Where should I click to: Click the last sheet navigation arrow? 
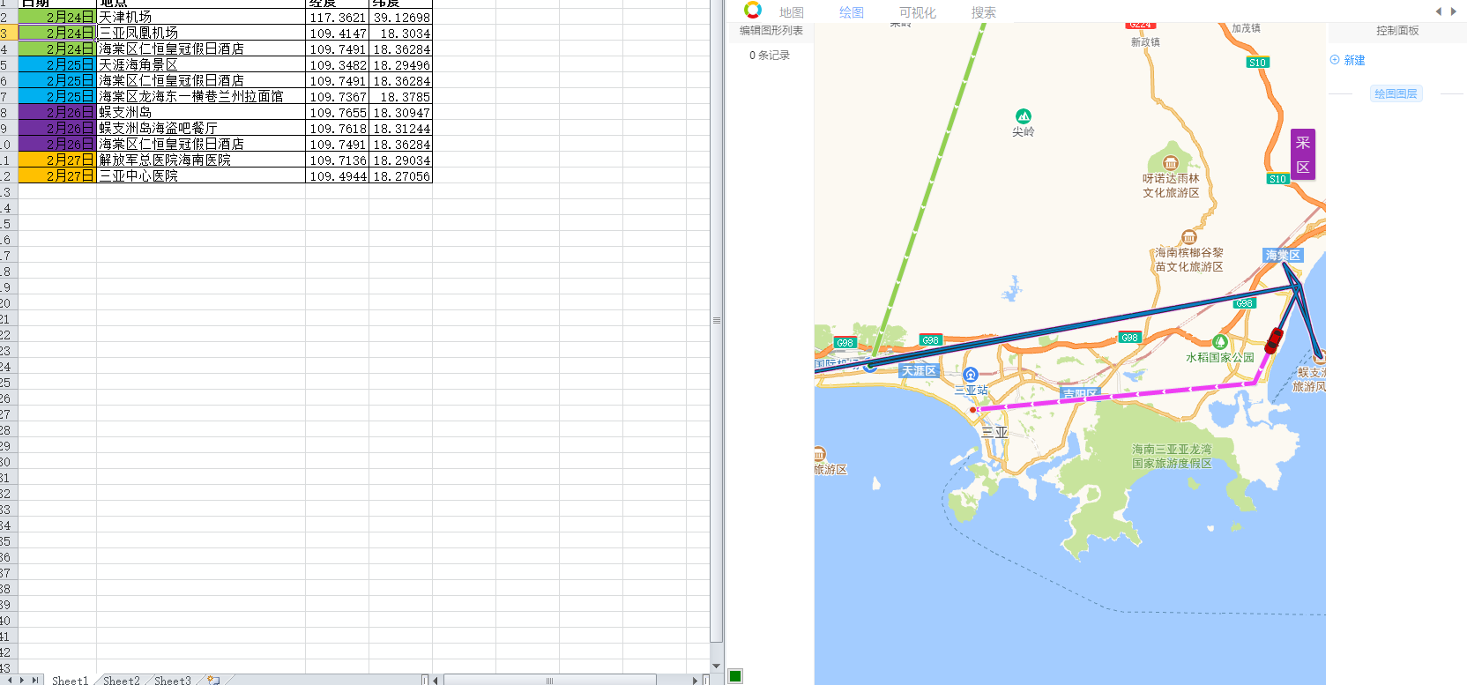pos(35,680)
